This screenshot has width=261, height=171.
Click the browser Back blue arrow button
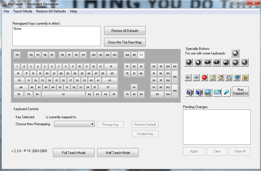188,77
